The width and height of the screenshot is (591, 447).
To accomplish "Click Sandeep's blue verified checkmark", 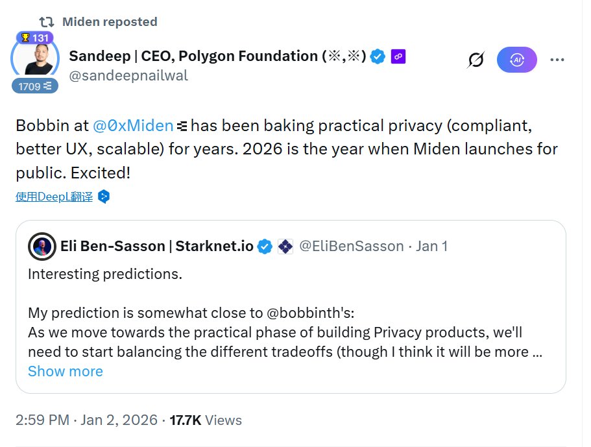I will coord(378,56).
